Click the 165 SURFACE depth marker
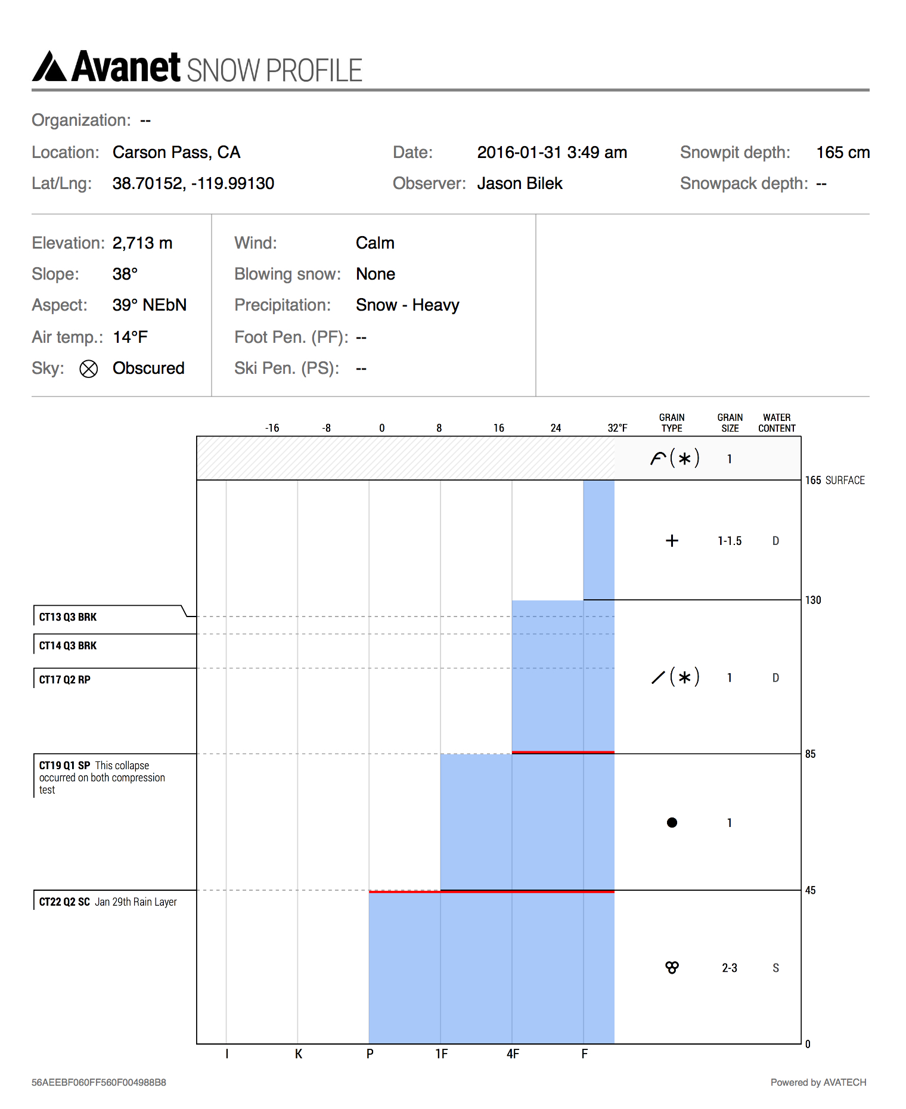This screenshot has height=1109, width=906. (834, 481)
